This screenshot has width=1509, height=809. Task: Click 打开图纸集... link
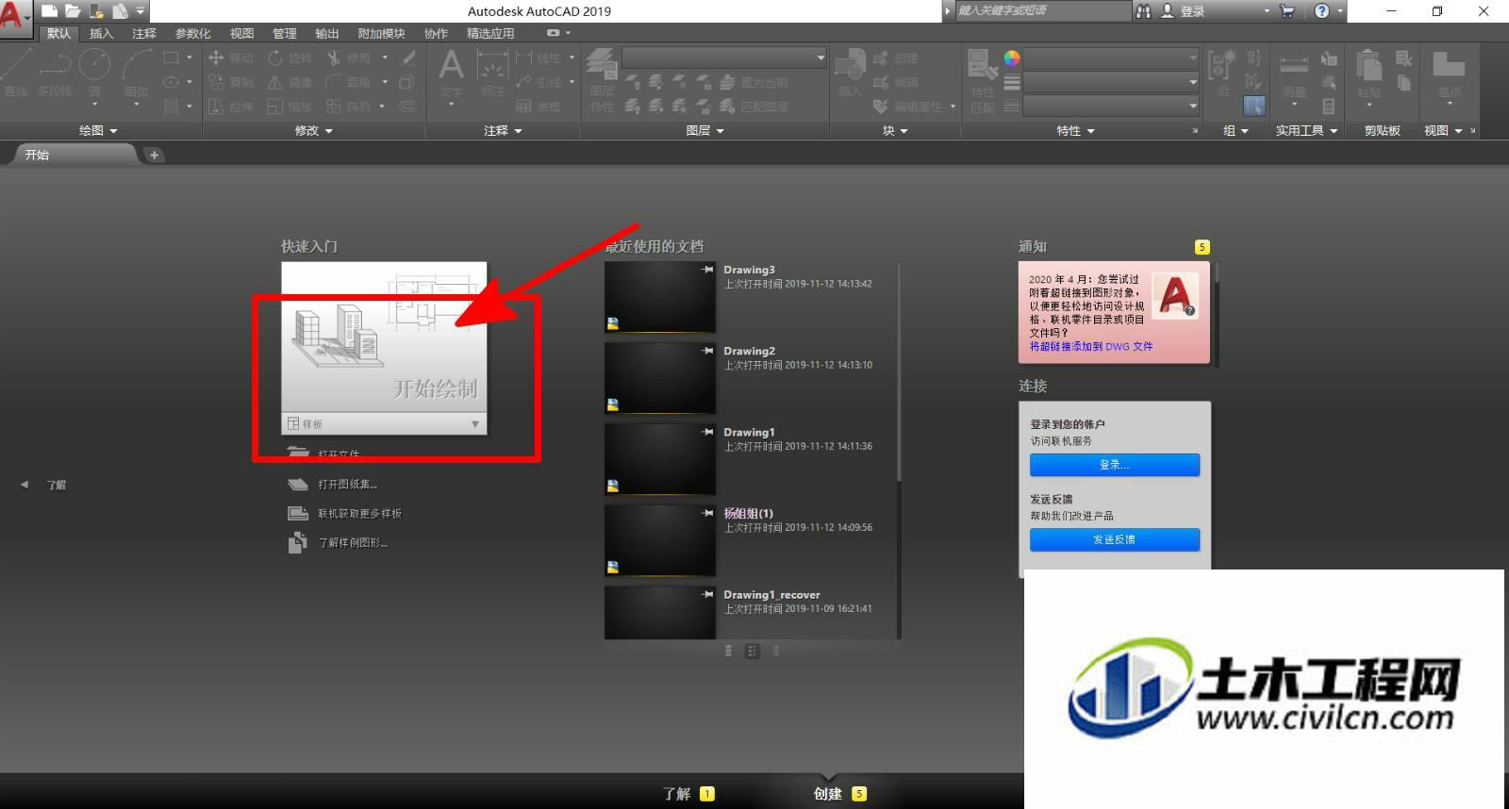(347, 485)
